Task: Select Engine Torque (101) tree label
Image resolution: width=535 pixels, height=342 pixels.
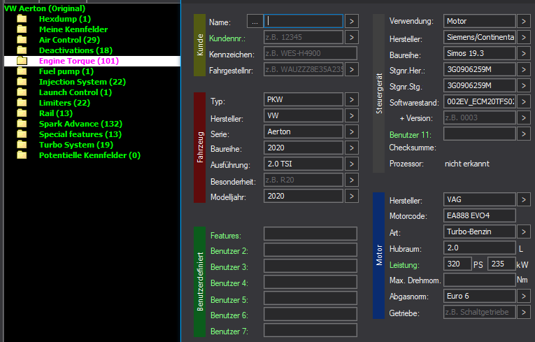Action: (x=79, y=61)
